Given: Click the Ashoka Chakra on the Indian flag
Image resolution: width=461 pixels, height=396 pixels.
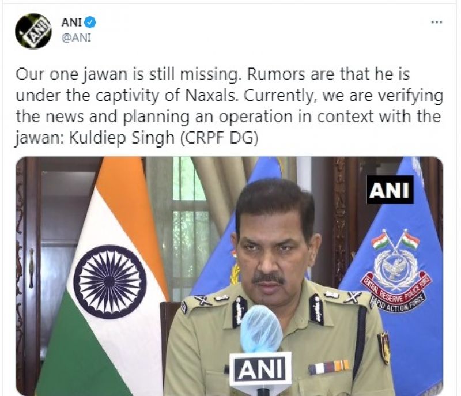Looking at the screenshot, I should (110, 282).
